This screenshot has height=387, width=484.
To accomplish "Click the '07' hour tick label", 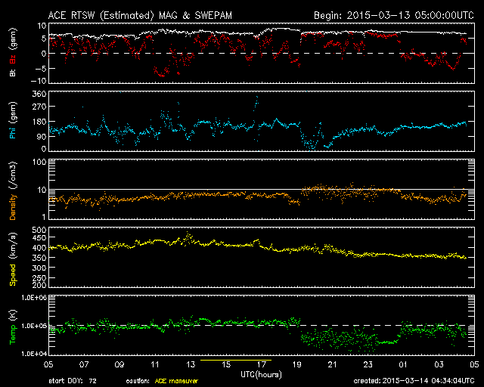I will [x=84, y=364].
